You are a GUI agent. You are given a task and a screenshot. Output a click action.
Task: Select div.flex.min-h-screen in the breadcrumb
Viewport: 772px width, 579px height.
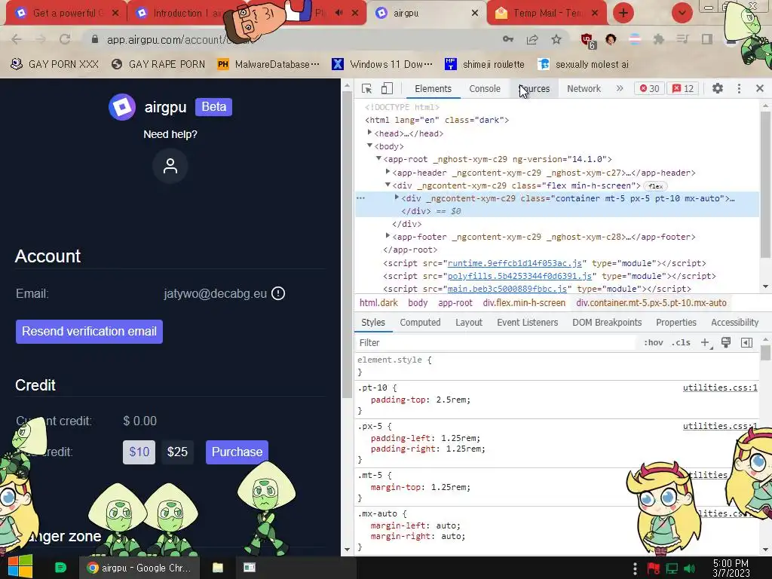pos(524,303)
